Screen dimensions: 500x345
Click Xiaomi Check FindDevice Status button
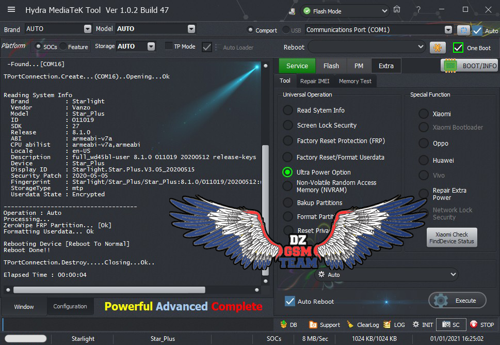[451, 238]
